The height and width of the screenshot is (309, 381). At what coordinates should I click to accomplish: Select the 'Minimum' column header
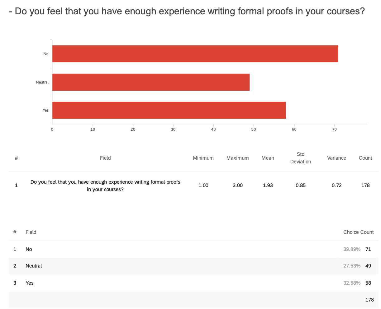tap(203, 158)
